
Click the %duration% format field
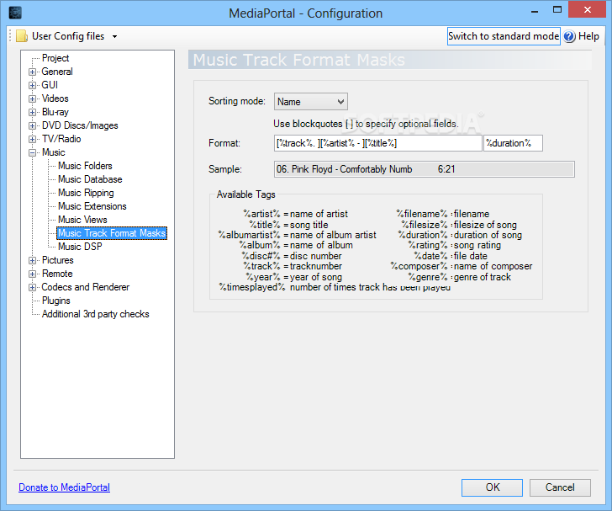click(x=513, y=143)
